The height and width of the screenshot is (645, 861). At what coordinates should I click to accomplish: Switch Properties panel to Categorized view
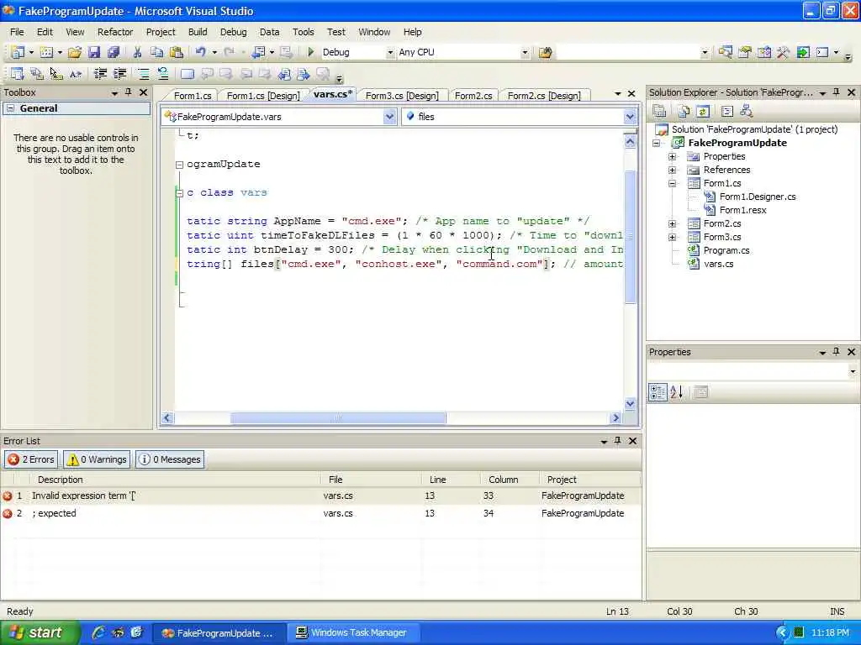[x=658, y=392]
